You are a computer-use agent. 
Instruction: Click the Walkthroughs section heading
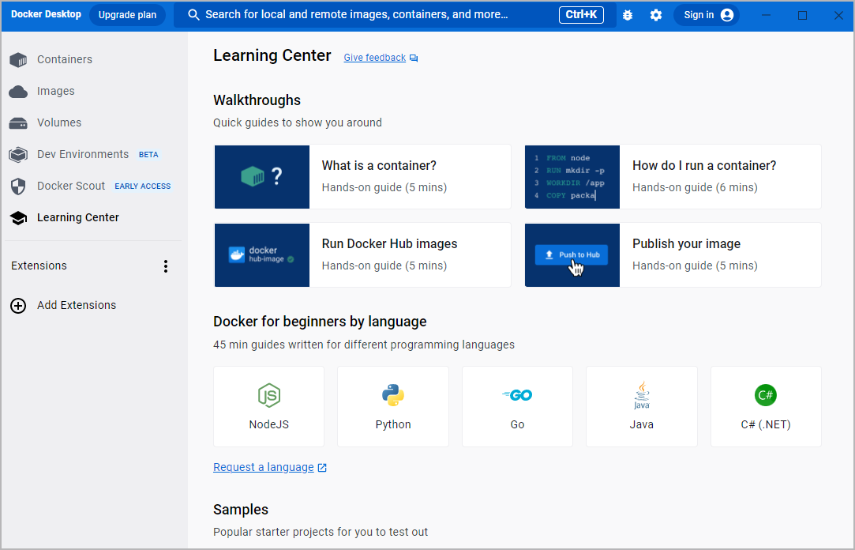pyautogui.click(x=257, y=100)
